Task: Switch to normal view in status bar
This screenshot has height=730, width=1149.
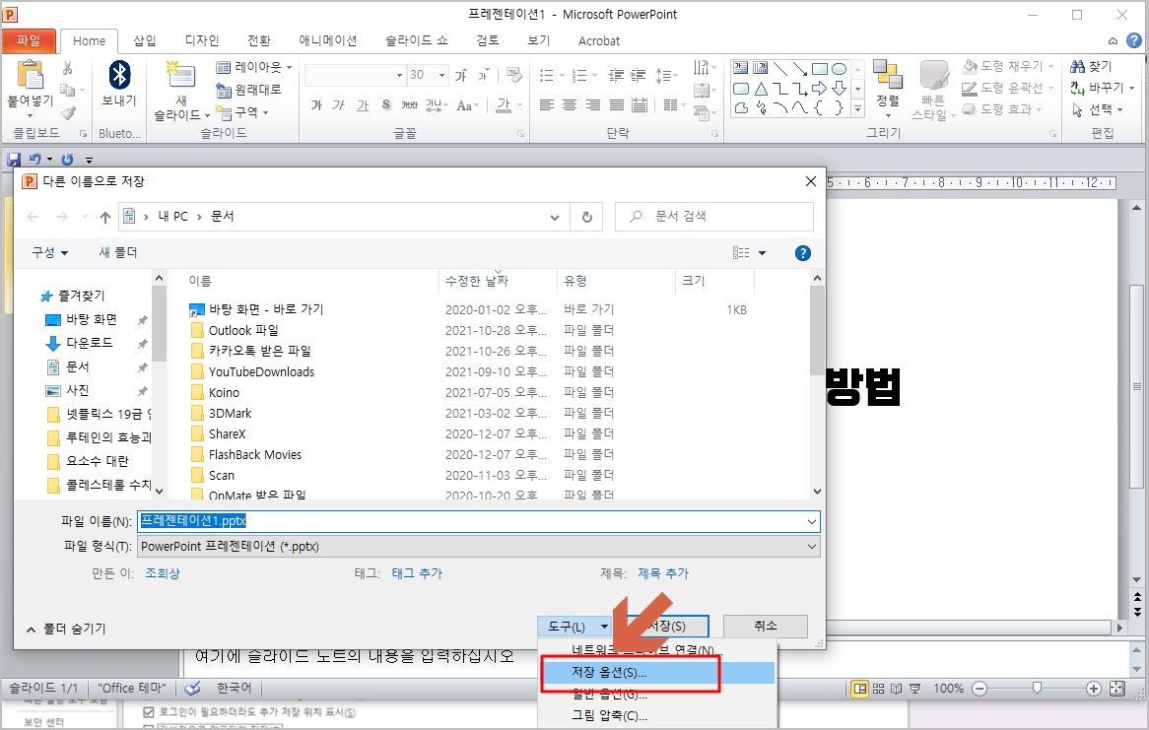Action: tap(859, 689)
